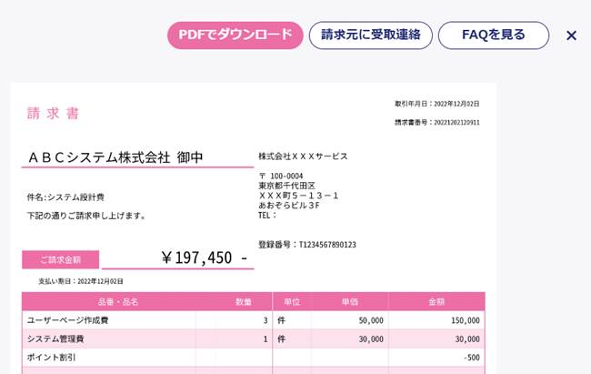Image resolution: width=591 pixels, height=374 pixels.
Task: Click the 単価 column header
Action: point(350,301)
